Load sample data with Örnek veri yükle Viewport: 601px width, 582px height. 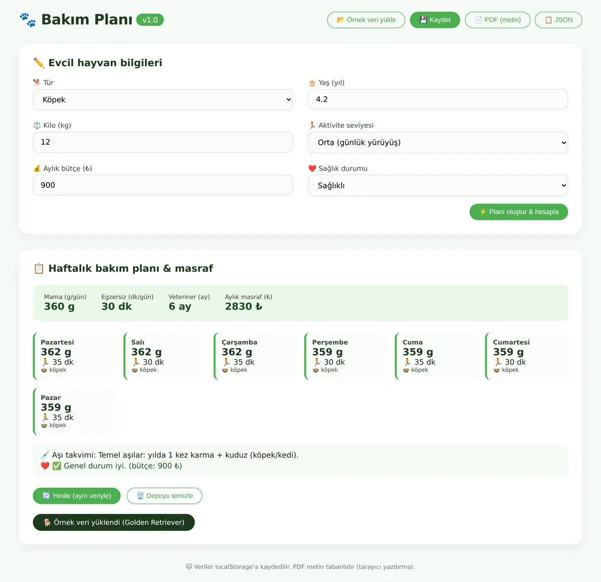point(366,20)
